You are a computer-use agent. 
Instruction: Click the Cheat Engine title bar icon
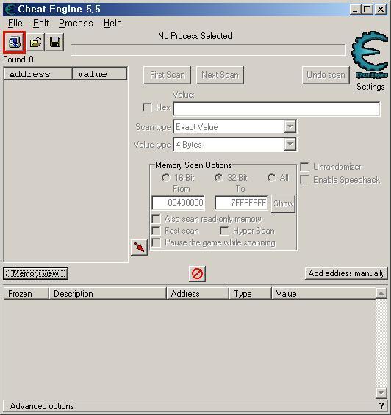pyautogui.click(x=10, y=10)
